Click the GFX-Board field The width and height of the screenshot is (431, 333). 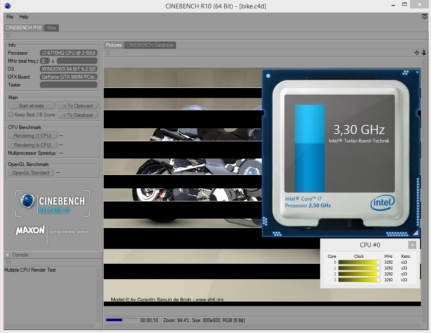[x=69, y=77]
